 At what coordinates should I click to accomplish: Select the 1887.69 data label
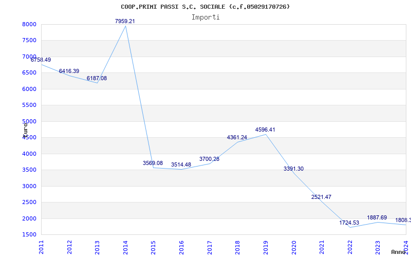point(377,217)
